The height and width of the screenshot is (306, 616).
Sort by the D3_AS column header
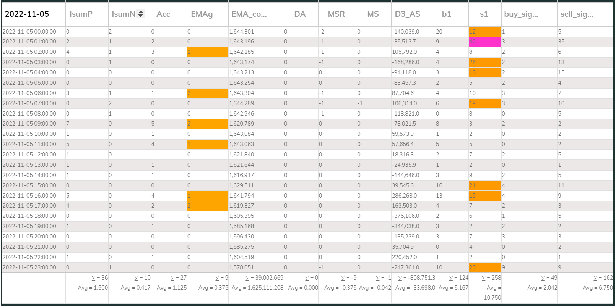pyautogui.click(x=408, y=14)
